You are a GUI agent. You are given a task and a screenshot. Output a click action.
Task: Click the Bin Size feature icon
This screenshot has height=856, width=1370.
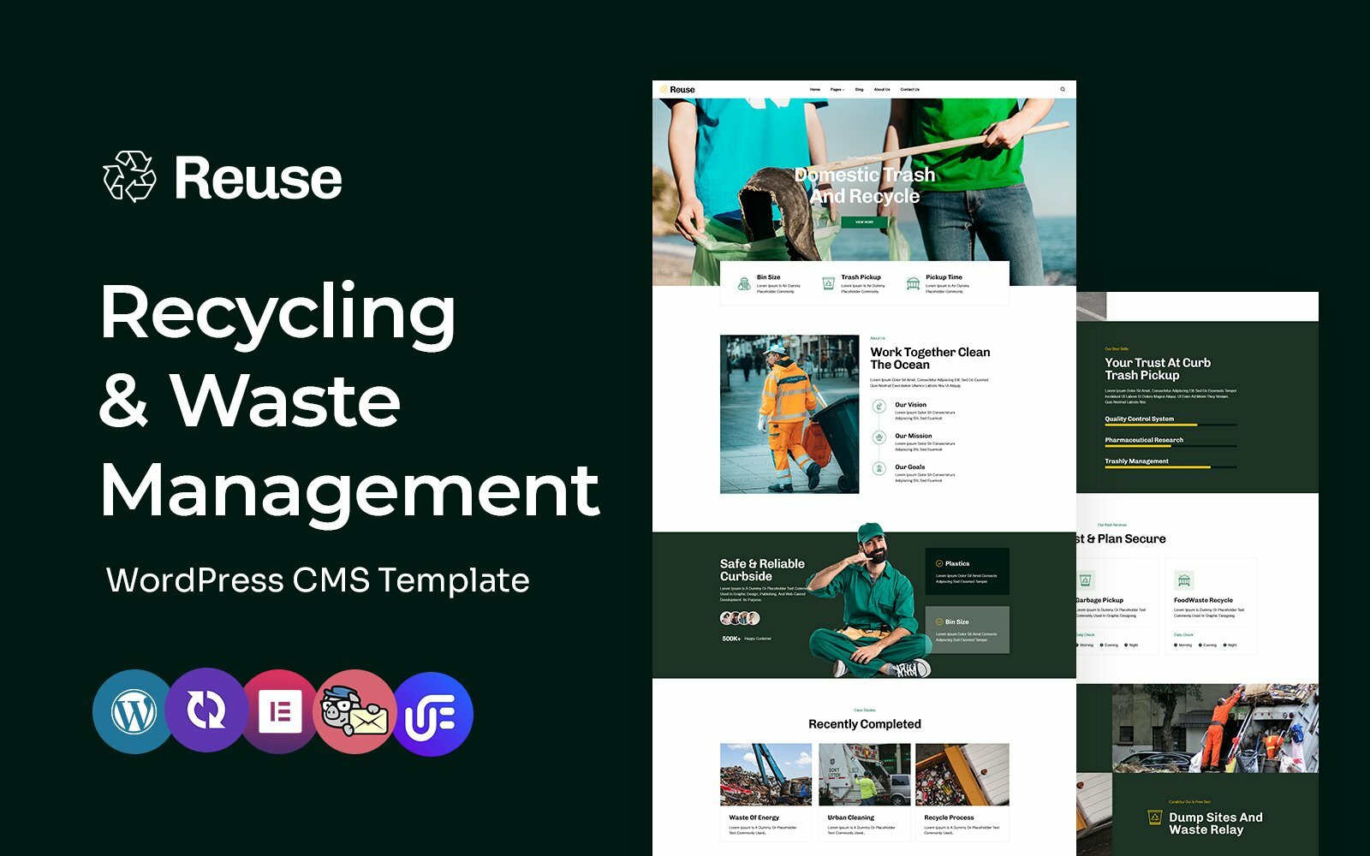tap(743, 283)
